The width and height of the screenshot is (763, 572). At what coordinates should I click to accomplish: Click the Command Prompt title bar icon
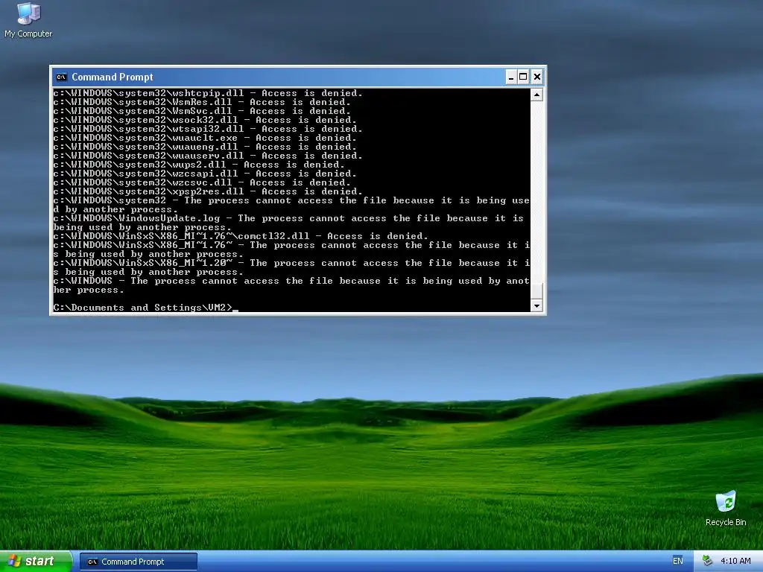61,77
